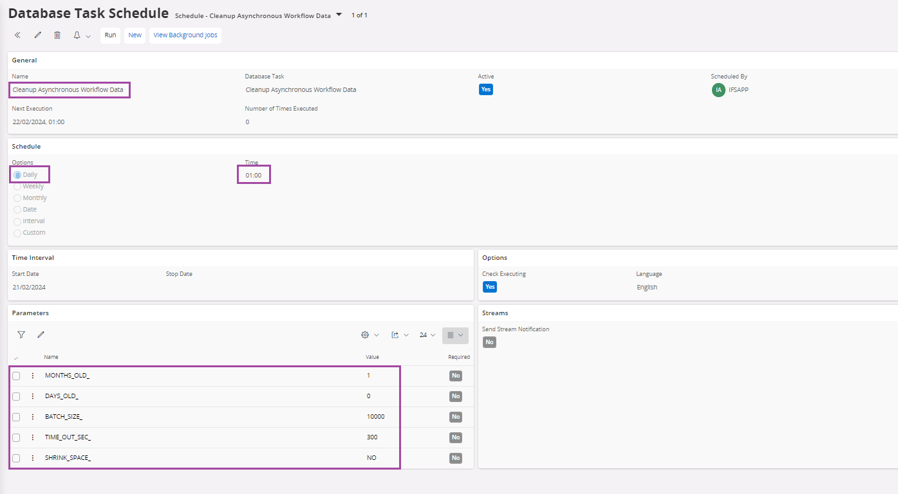Expand the schedule record selector dropdown
Viewport: 898px width, 494px height.
pyautogui.click(x=339, y=15)
